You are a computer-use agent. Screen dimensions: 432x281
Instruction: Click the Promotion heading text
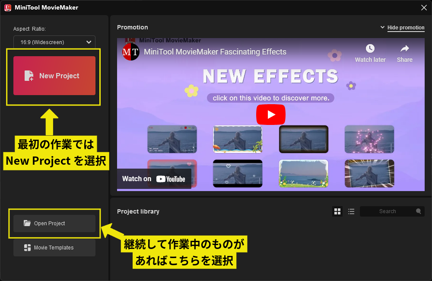point(133,27)
